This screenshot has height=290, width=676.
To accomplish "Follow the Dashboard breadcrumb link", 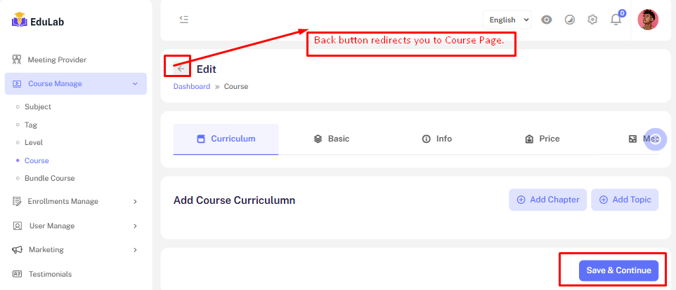I will 191,87.
